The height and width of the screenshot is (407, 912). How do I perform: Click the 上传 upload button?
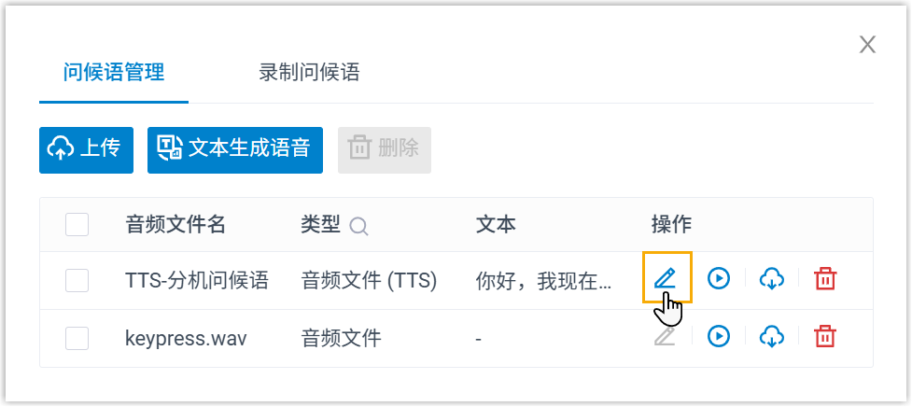[87, 149]
